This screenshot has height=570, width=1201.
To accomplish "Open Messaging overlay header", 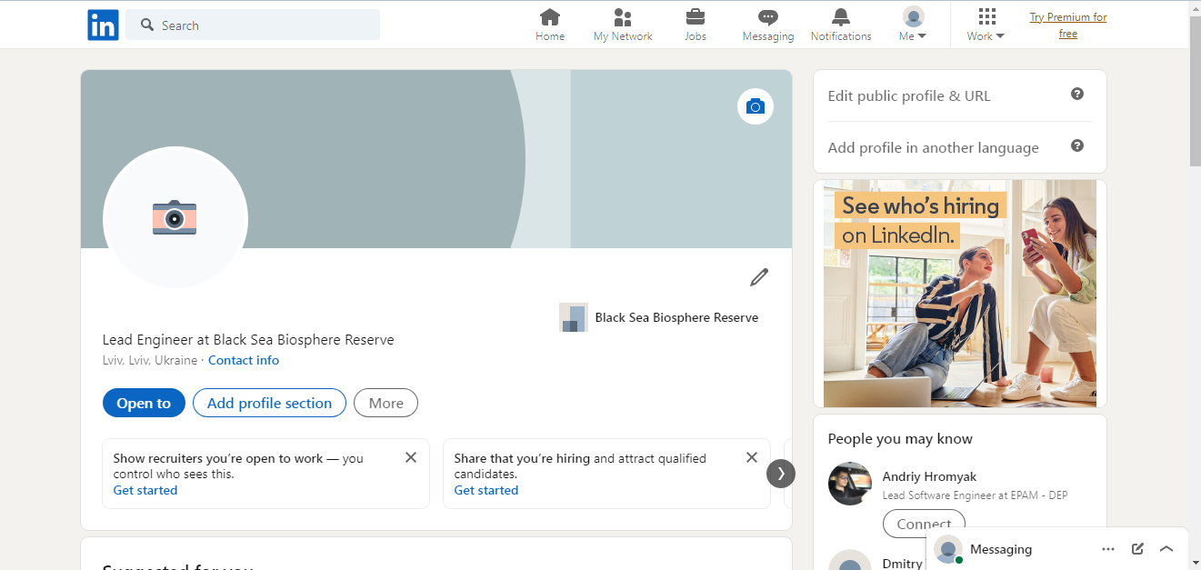I will click(x=1001, y=549).
